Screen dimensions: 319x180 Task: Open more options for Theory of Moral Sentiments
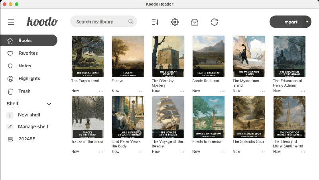tap(303, 152)
